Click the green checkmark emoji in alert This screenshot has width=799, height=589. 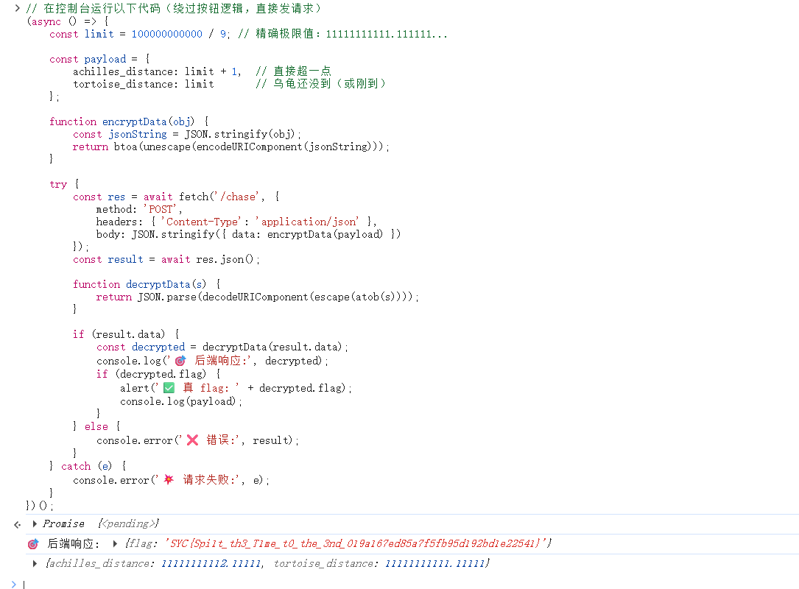pos(169,388)
